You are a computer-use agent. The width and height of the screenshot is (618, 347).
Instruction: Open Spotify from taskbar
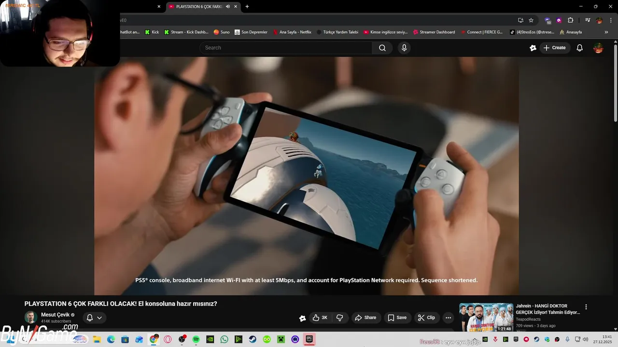pyautogui.click(x=196, y=339)
